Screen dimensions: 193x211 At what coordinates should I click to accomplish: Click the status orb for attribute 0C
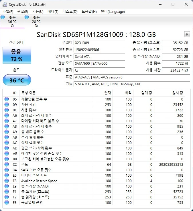coord(7,110)
